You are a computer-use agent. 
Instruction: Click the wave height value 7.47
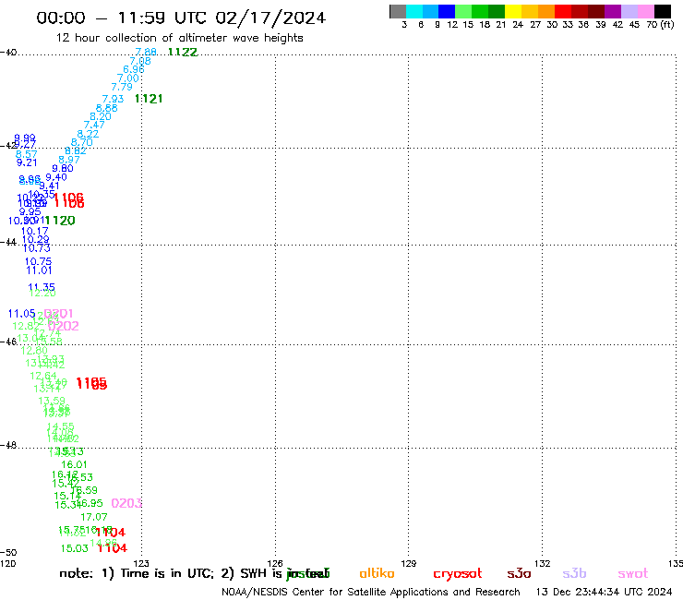pyautogui.click(x=94, y=125)
